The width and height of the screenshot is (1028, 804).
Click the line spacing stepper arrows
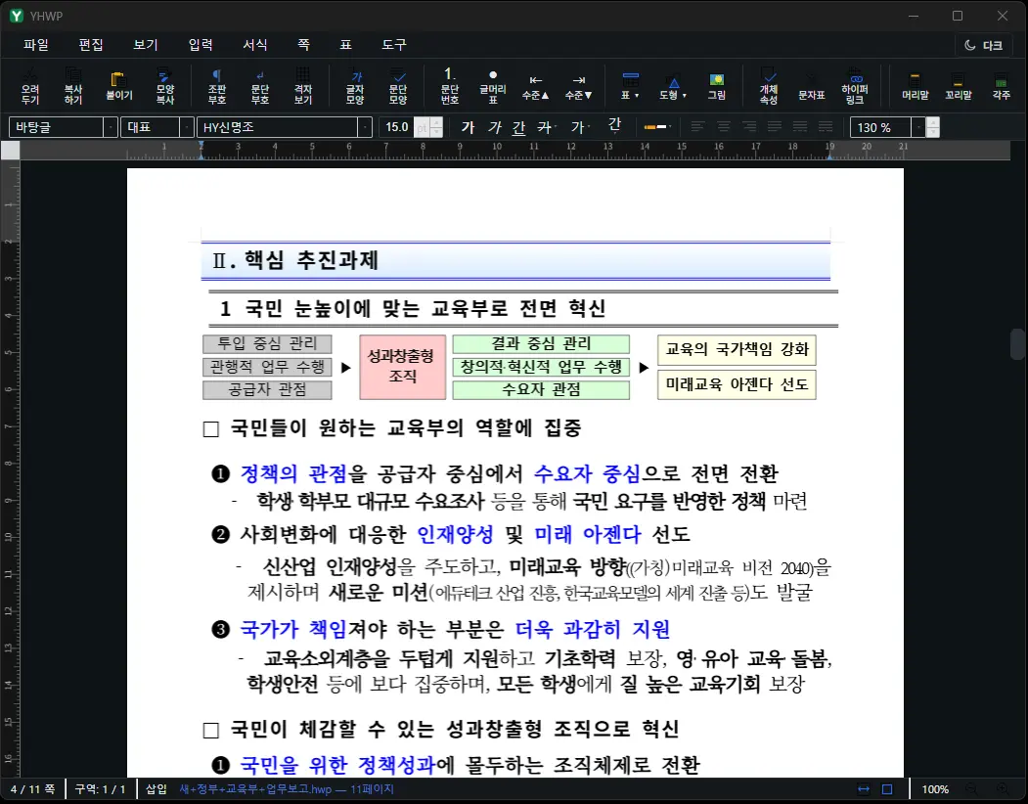tap(933, 126)
